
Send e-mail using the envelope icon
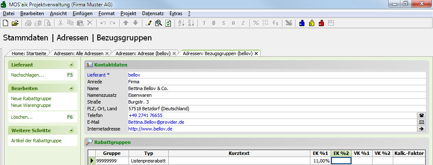[422, 122]
